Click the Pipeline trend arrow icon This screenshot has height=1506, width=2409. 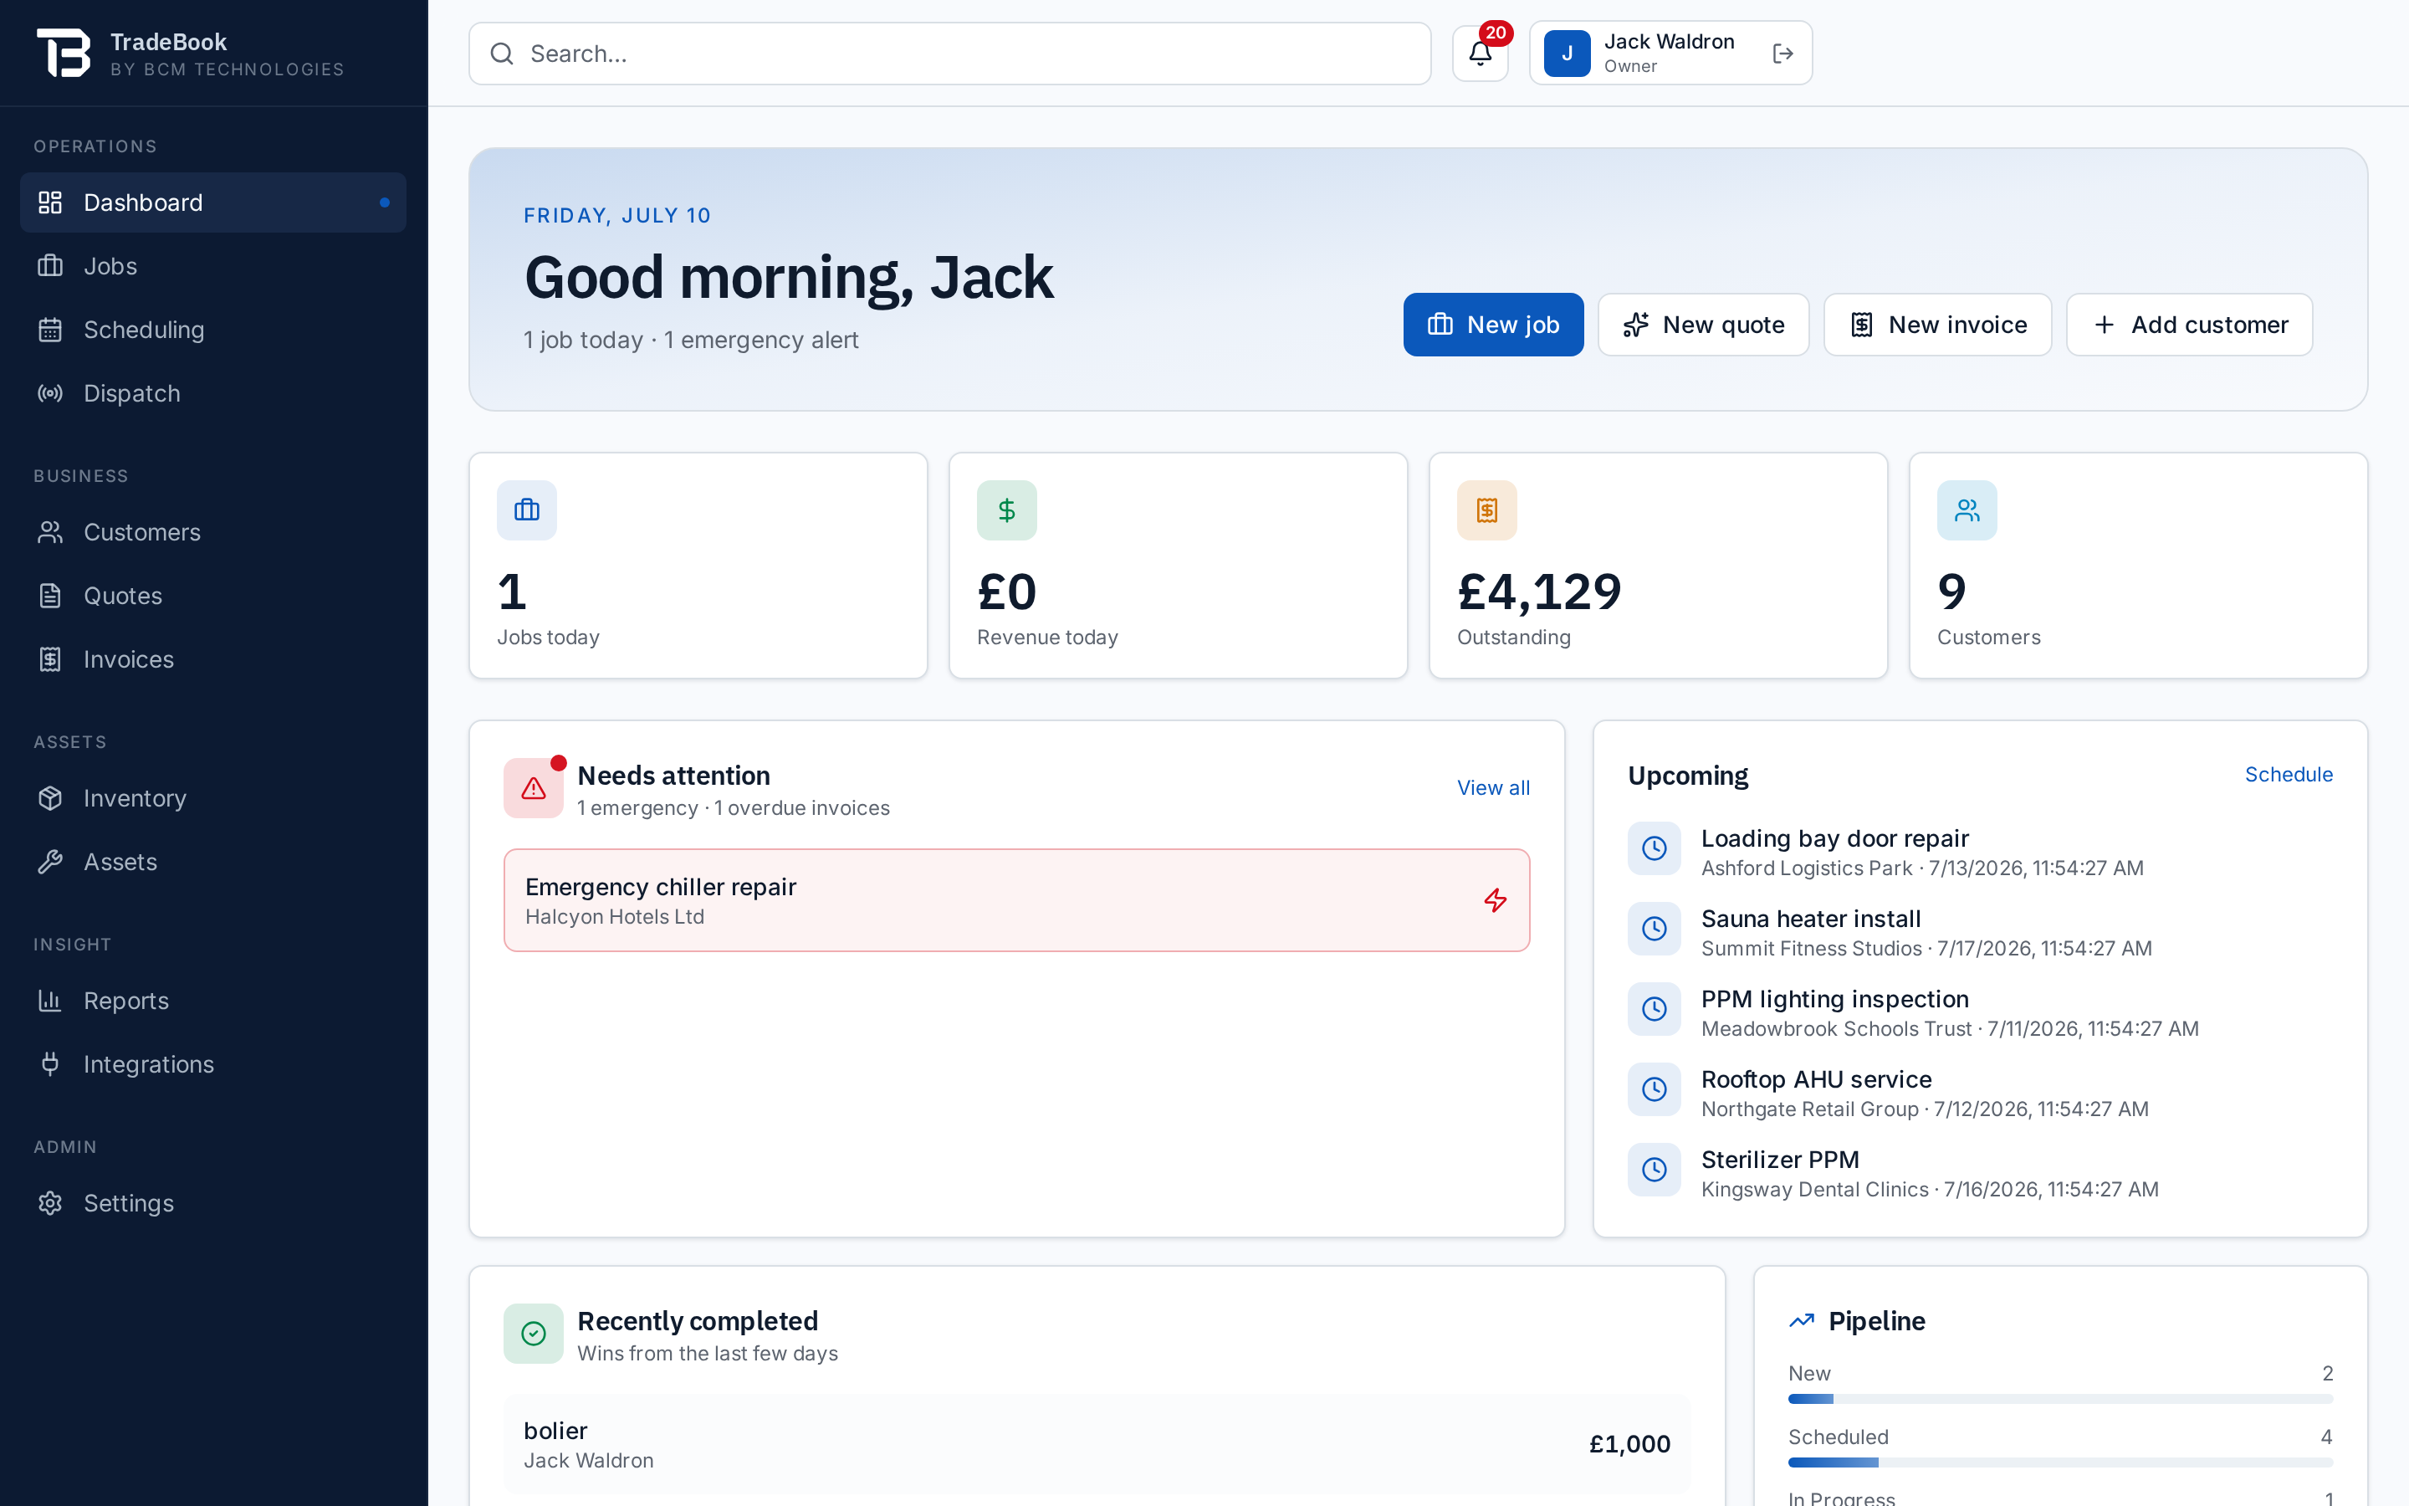click(1801, 1321)
